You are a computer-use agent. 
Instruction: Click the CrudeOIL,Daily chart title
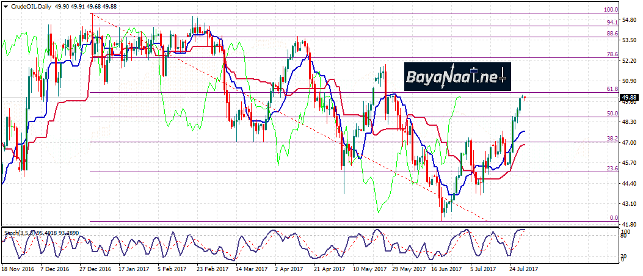point(30,6)
